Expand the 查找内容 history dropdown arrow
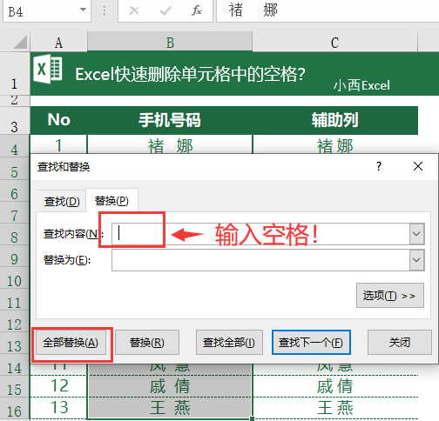This screenshot has height=421, width=439. coord(417,234)
